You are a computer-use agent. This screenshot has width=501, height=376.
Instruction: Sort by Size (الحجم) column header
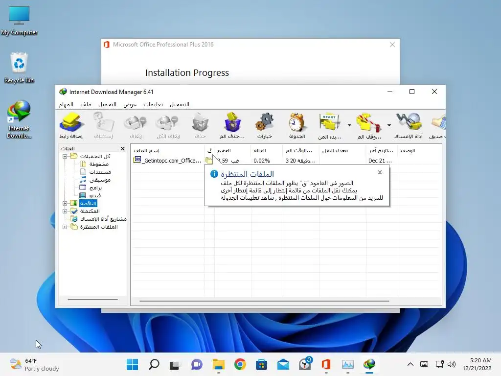232,151
